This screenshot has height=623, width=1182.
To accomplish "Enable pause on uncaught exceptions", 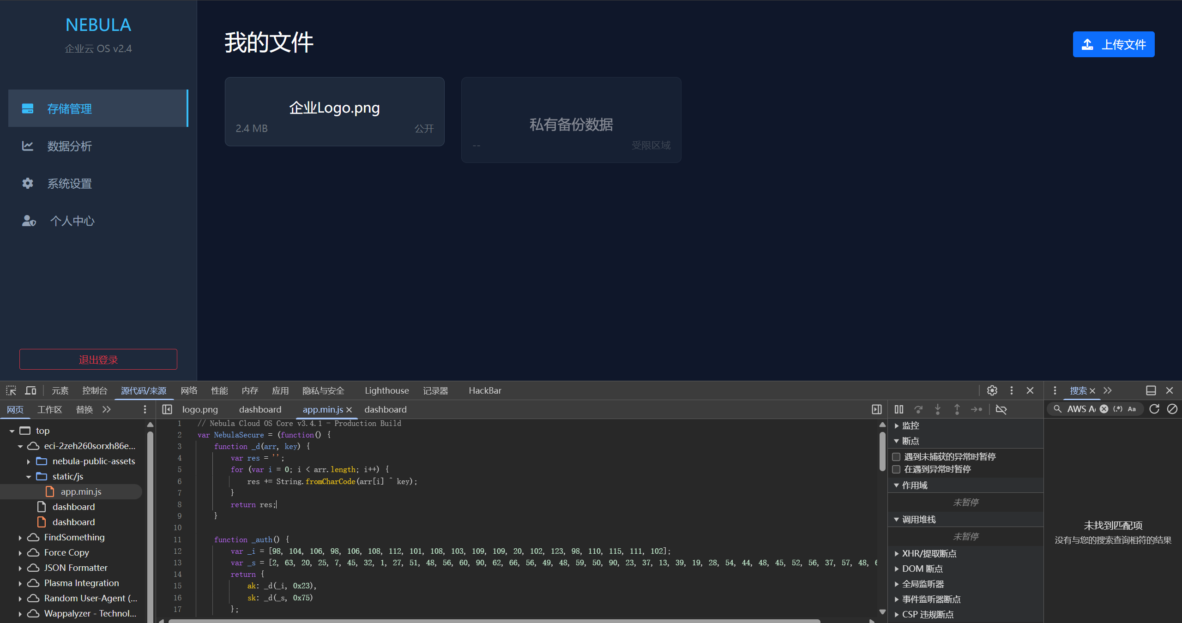I will 896,457.
